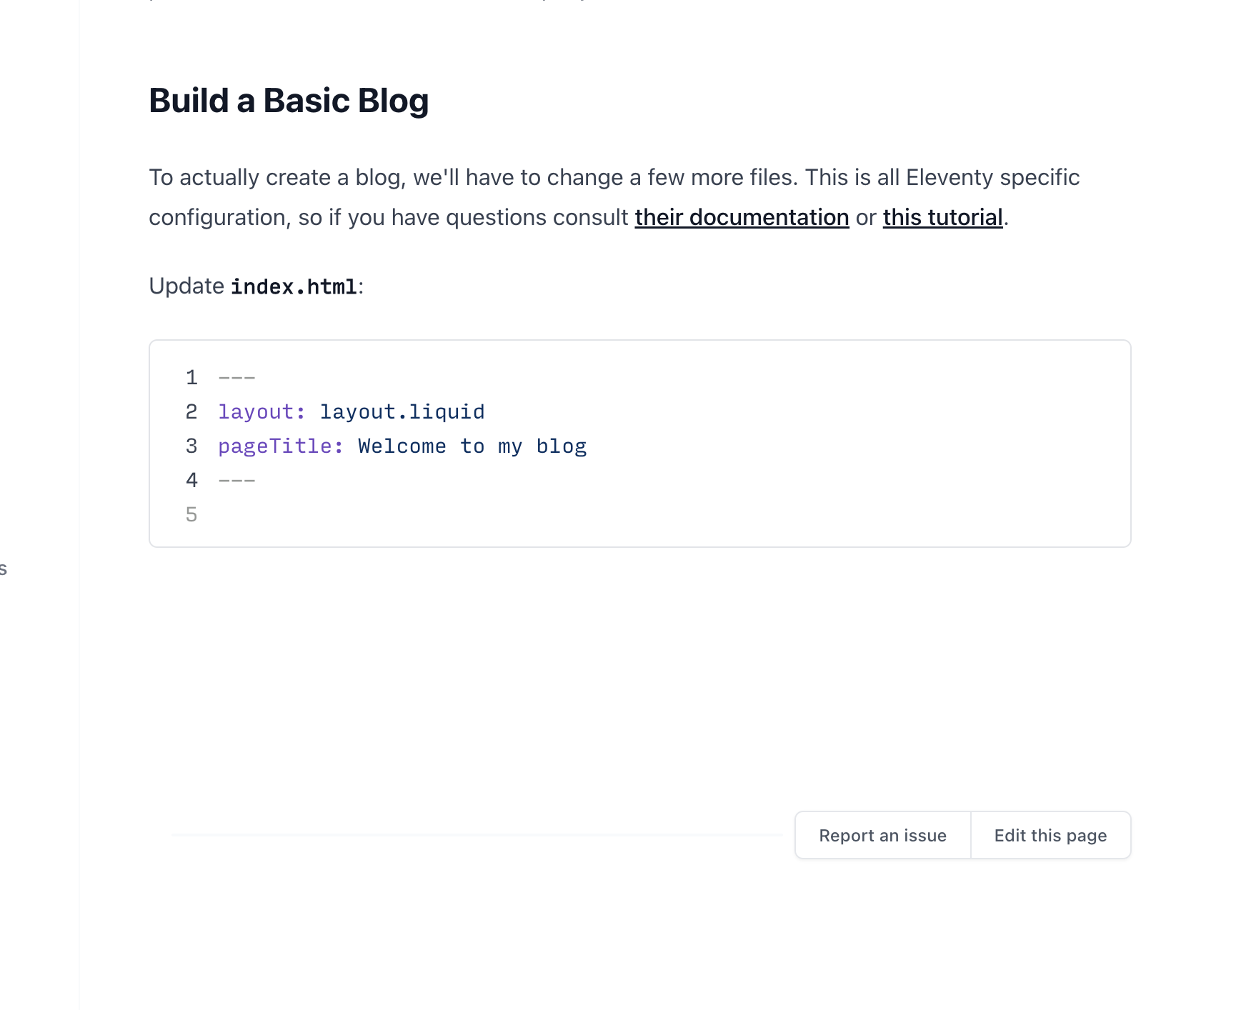The image size is (1236, 1010).
Task: Select the "layout.liquid" value in code
Action: (402, 411)
